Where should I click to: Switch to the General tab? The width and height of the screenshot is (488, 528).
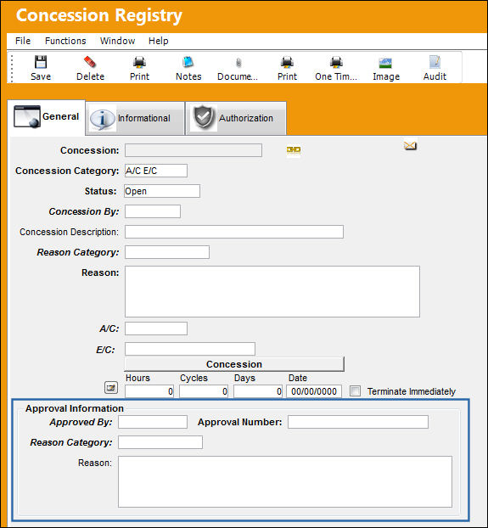(46, 117)
